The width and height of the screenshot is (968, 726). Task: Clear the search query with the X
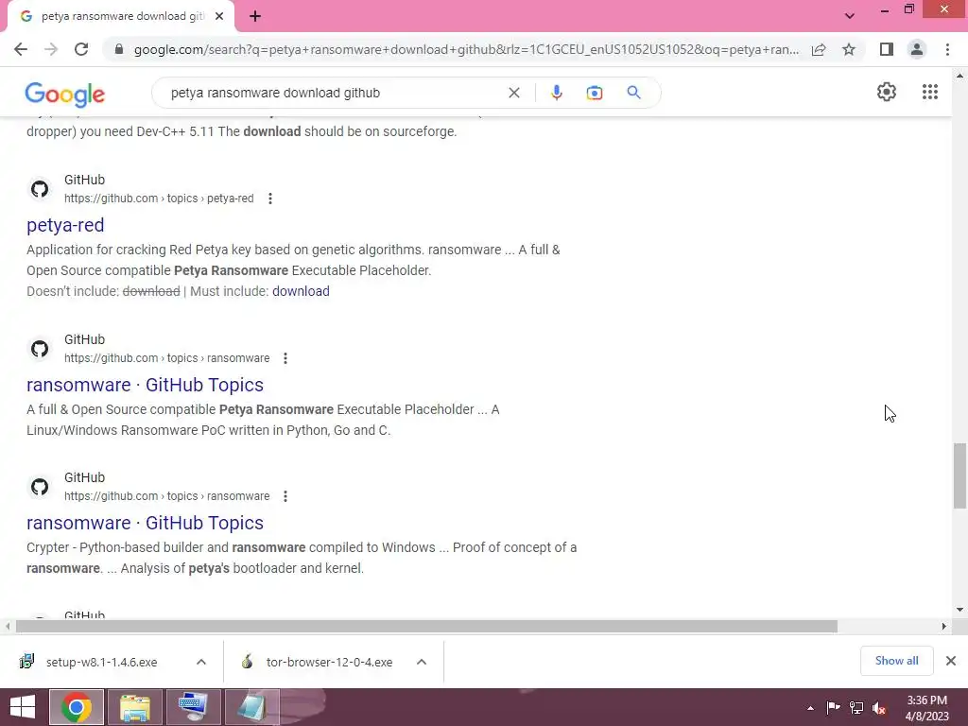(x=513, y=93)
